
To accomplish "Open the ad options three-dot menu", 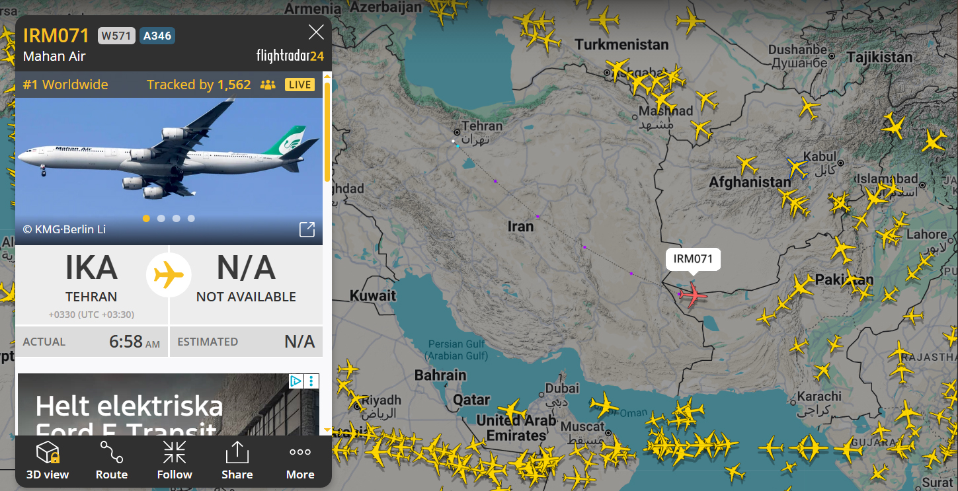I will pos(311,381).
